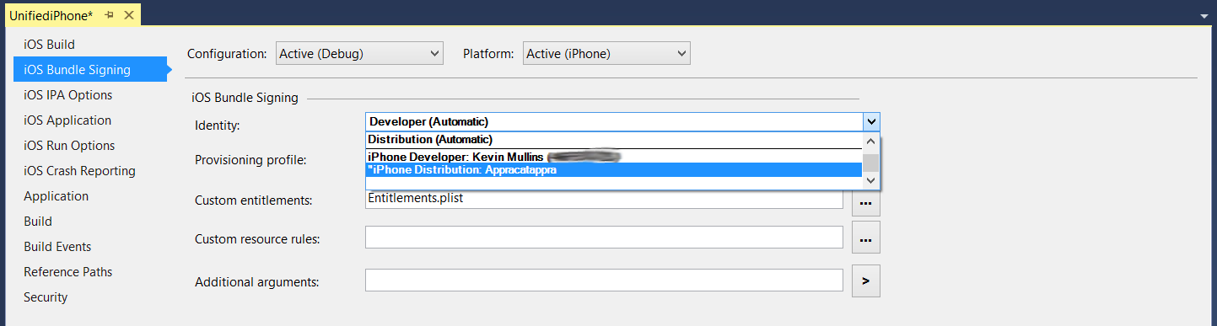
Task: Open iOS Application settings page
Action: tap(67, 120)
